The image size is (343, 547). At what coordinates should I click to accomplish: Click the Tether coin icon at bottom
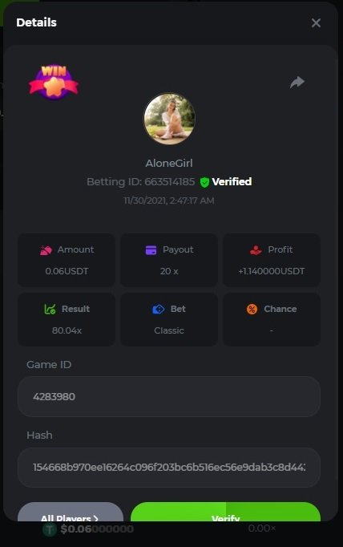(x=50, y=529)
